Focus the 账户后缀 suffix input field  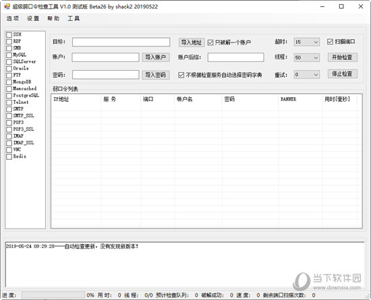(236, 57)
